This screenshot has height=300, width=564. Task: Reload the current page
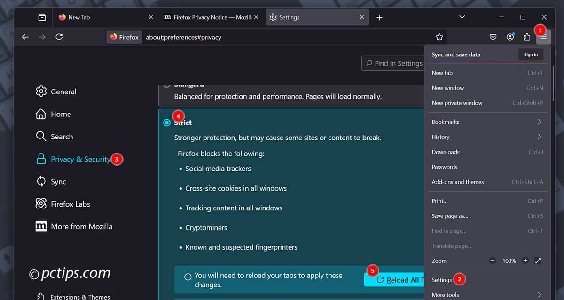[59, 37]
